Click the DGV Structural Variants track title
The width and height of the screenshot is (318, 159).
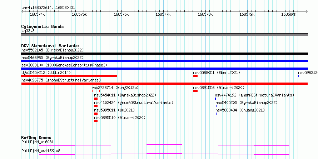50,46
